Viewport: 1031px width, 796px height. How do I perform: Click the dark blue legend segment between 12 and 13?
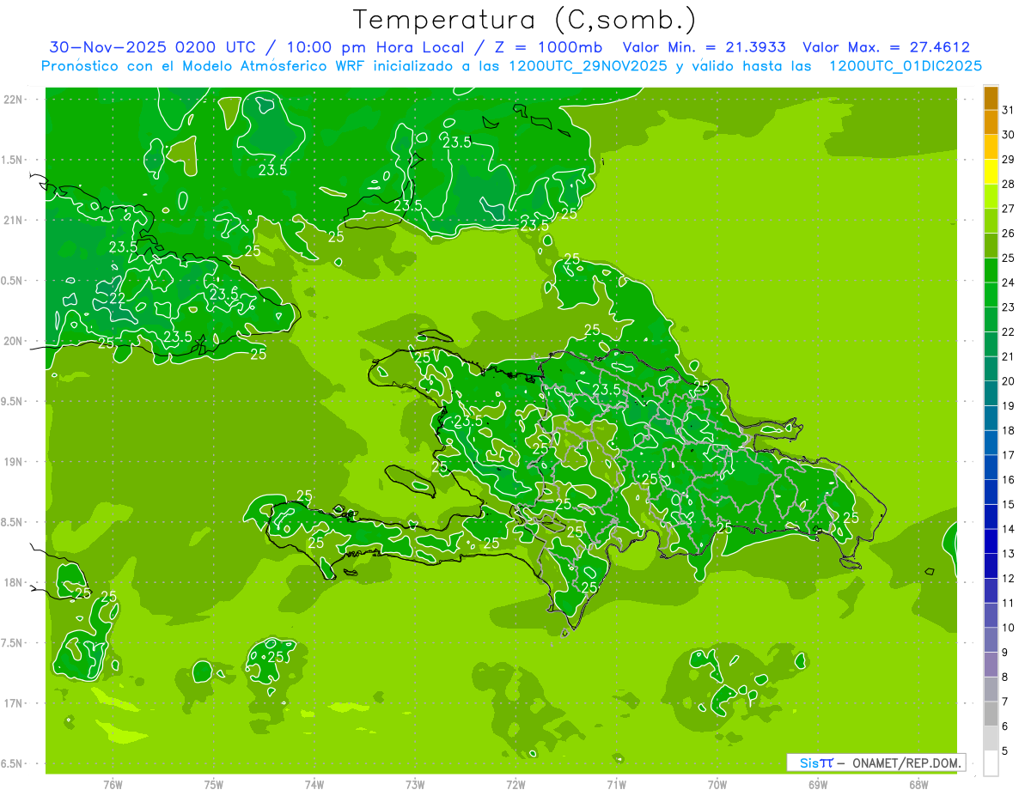click(991, 566)
